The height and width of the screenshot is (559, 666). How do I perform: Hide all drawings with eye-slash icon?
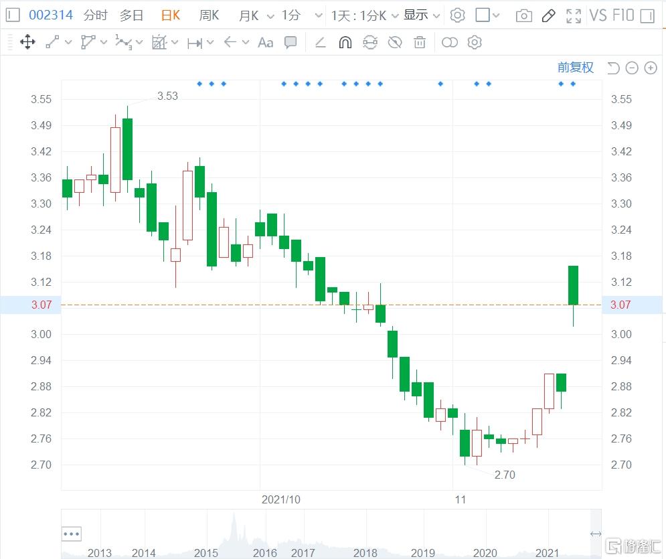[395, 42]
